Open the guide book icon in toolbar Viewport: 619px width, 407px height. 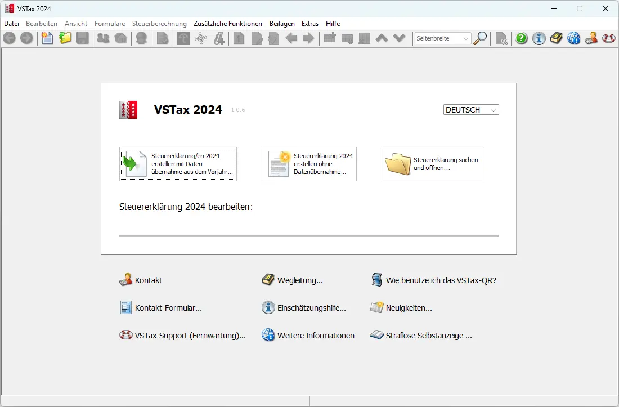[x=557, y=38]
